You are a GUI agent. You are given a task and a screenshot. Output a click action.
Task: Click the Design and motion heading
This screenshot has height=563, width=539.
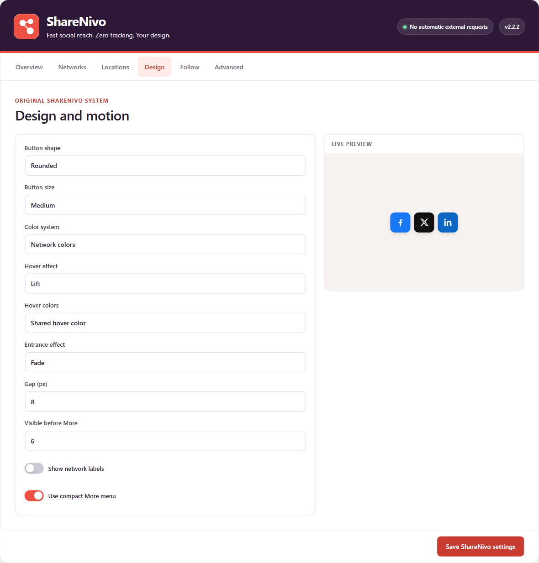coord(72,116)
